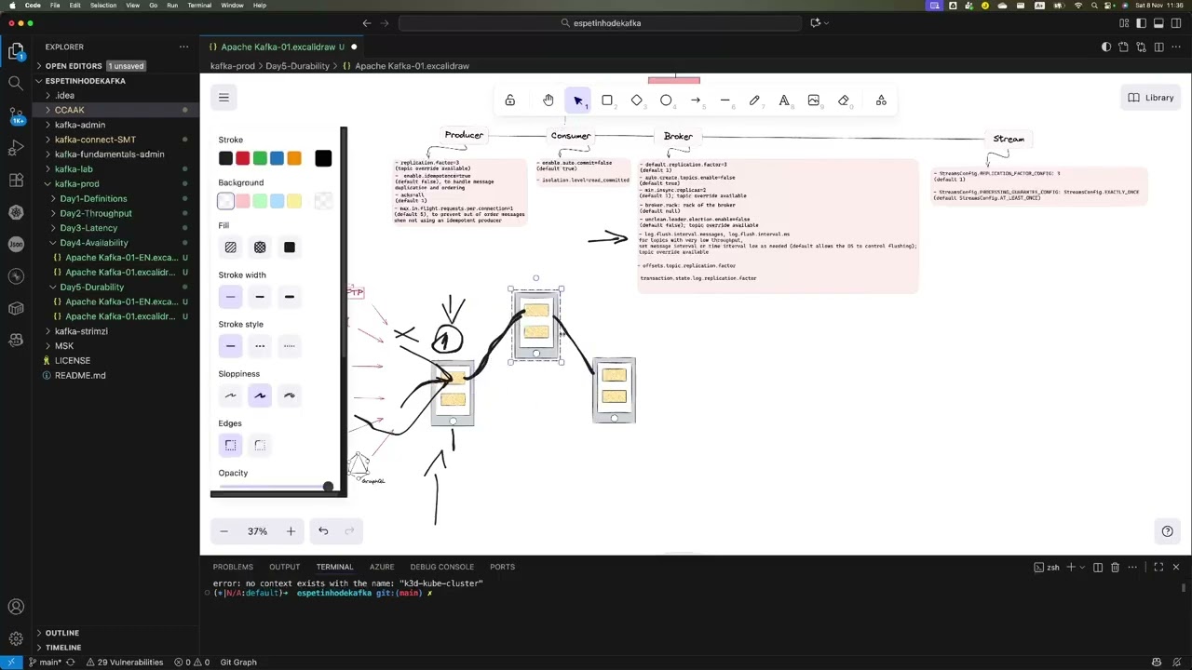Click the main* branch indicator
This screenshot has width=1192, height=670.
pyautogui.click(x=45, y=663)
